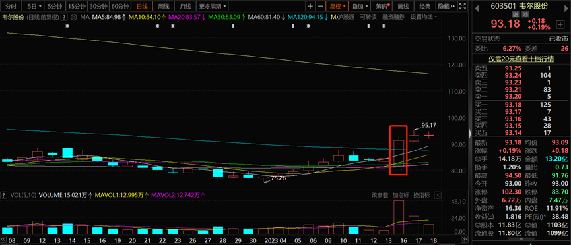Select the 5分钟 period tab
The image size is (571, 245).
[55, 6]
